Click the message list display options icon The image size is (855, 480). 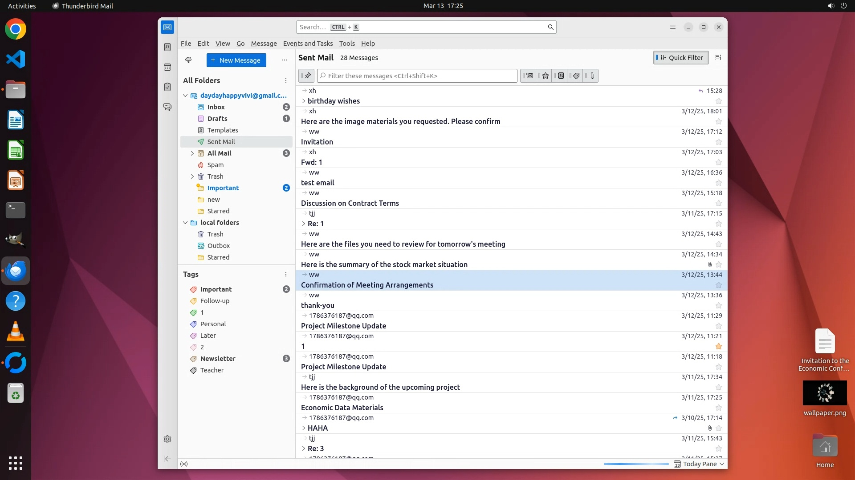[718, 57]
